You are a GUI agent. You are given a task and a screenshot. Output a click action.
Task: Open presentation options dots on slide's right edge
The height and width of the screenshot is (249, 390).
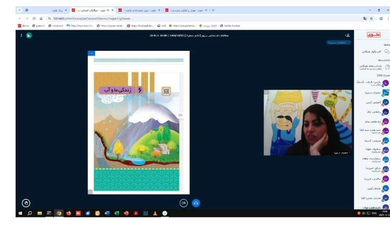pyautogui.click(x=180, y=115)
